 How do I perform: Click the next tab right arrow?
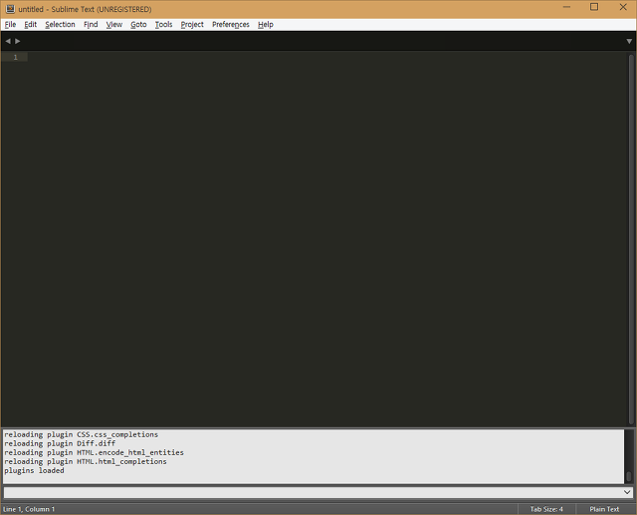18,41
